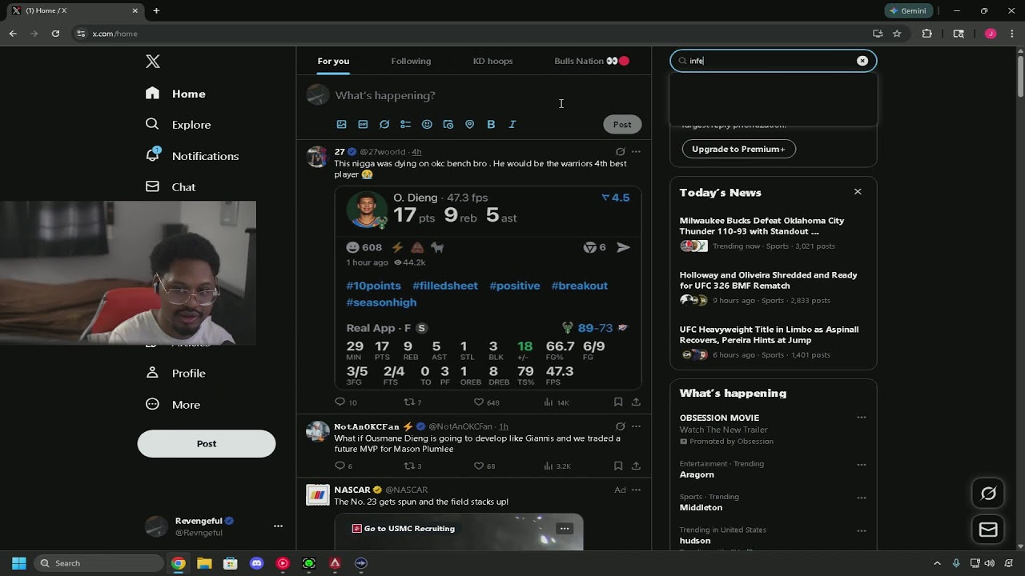
Task: Repost 27's post
Action: pos(412,402)
